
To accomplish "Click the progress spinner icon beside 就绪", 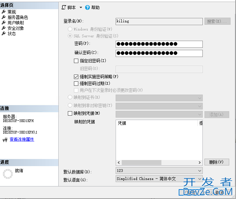I will click(x=8, y=174).
